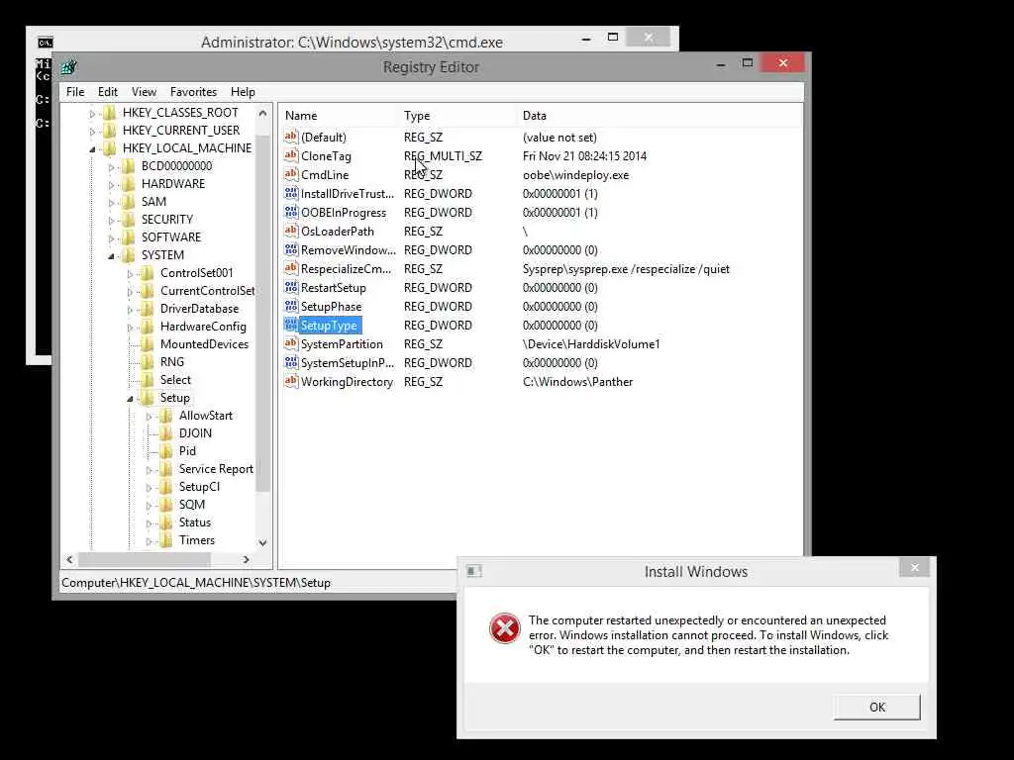Expand the HKEY_CURRENT_USER node
1014x760 pixels.
pos(92,132)
